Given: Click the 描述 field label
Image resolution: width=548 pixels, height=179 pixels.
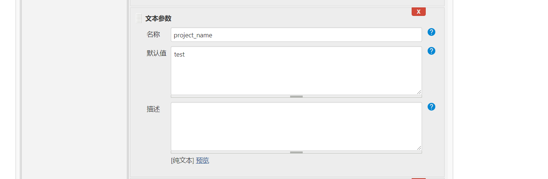Looking at the screenshot, I should tap(153, 109).
